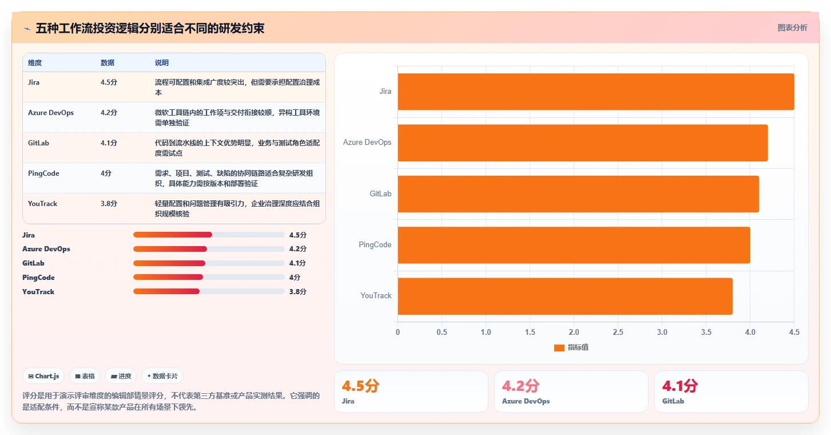Click the 2.5 tick on the x-axis
831x435 pixels.
(x=618, y=332)
